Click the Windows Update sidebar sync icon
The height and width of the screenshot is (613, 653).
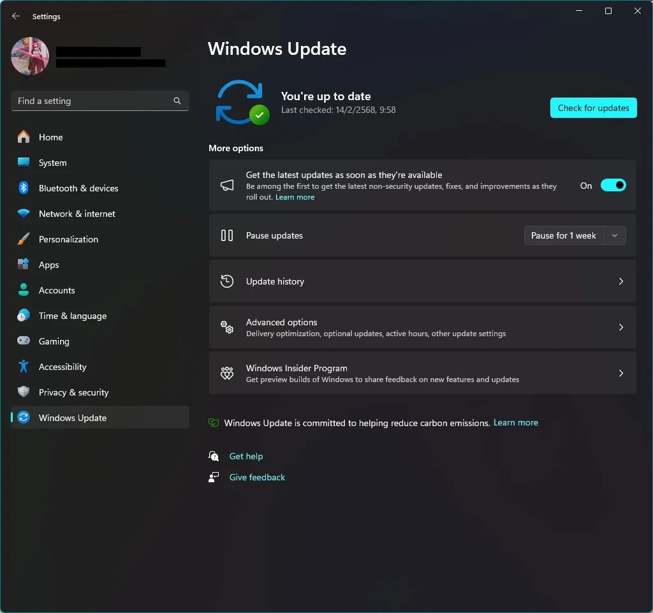click(24, 417)
